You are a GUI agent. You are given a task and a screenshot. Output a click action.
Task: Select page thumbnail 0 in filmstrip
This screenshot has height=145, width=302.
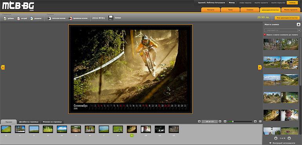tap(6, 129)
